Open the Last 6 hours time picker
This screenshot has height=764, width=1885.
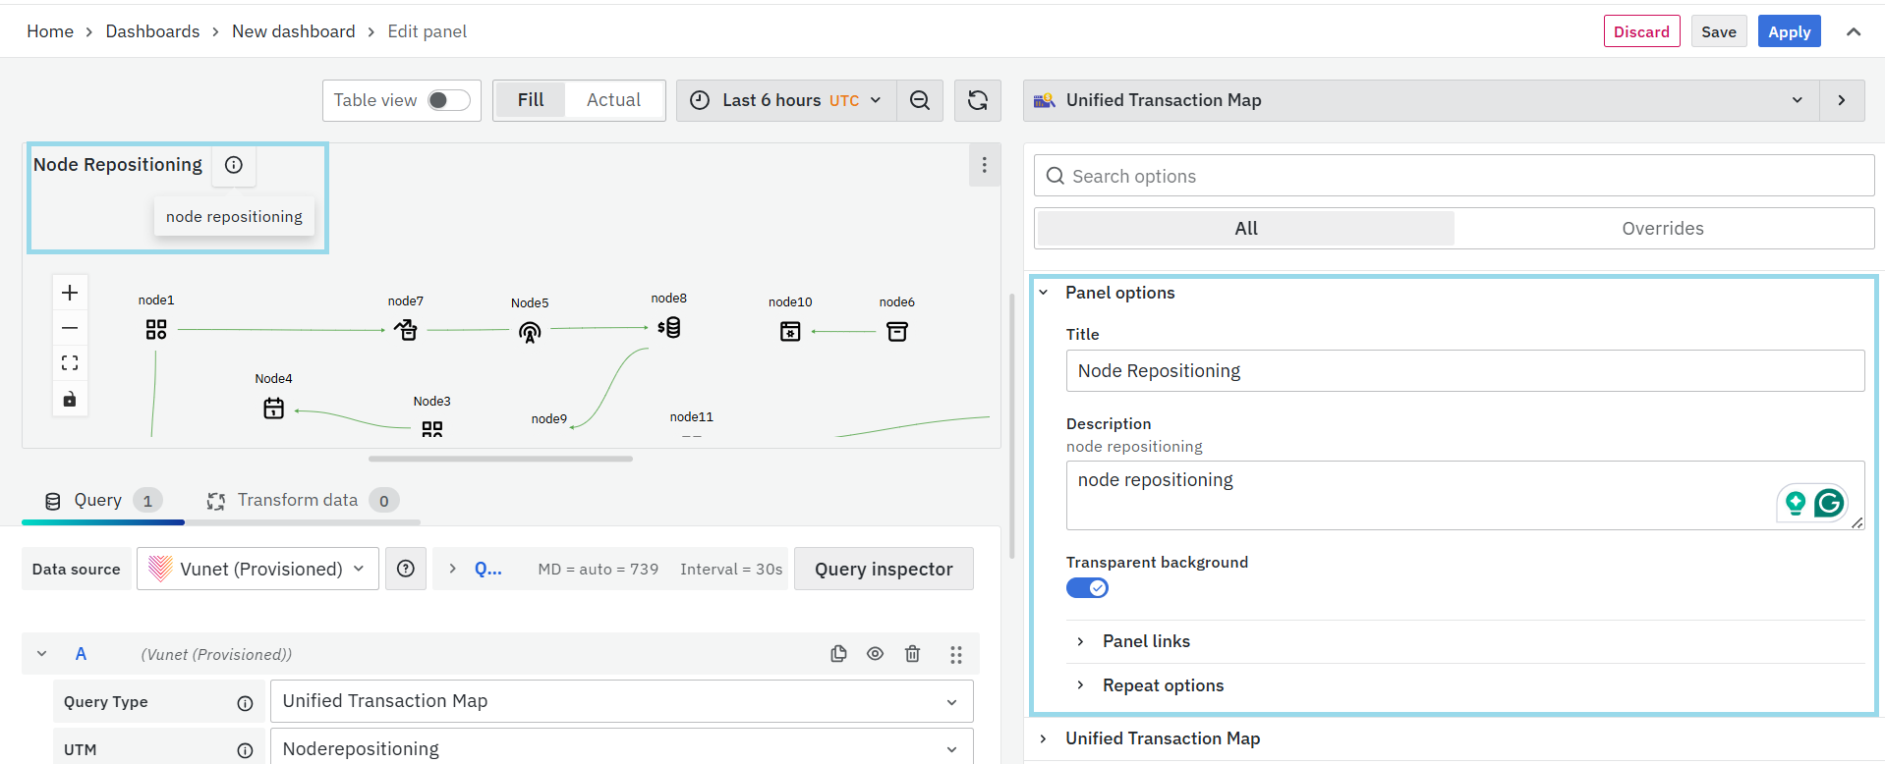[x=786, y=100]
